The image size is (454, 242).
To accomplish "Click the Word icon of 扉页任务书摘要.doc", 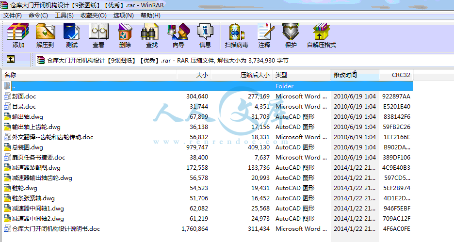I will (7, 158).
